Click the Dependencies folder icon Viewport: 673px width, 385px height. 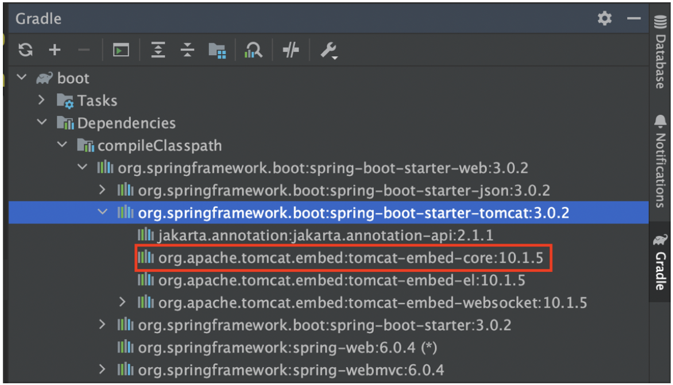click(65, 124)
